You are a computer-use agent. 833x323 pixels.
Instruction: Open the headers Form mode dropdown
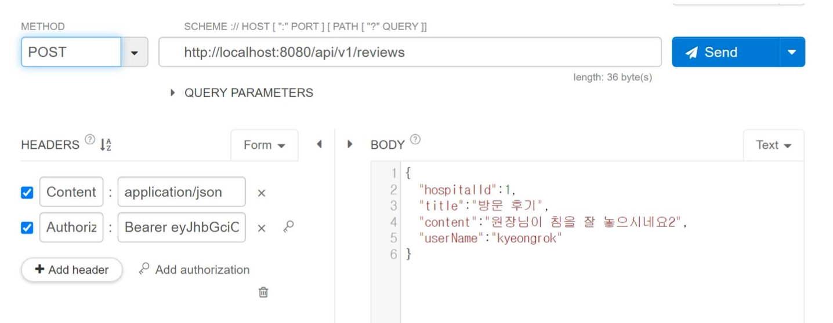pos(265,145)
